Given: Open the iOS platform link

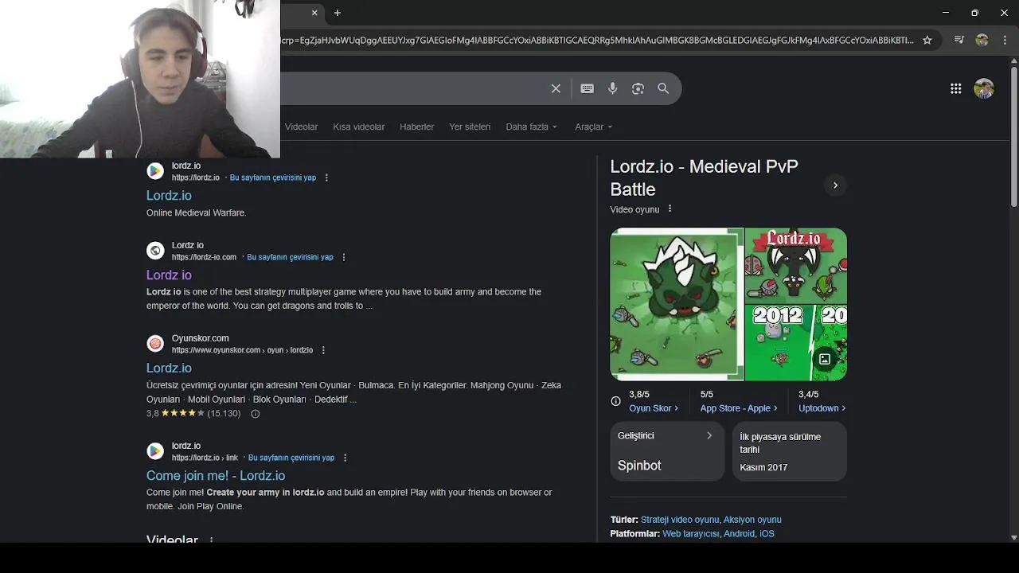Looking at the screenshot, I should tap(767, 534).
